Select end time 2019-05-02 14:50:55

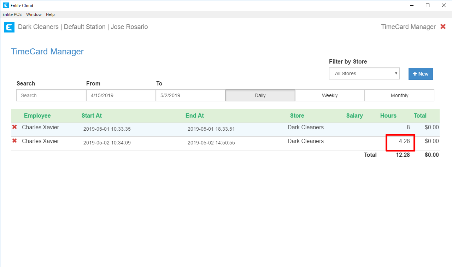211,143
